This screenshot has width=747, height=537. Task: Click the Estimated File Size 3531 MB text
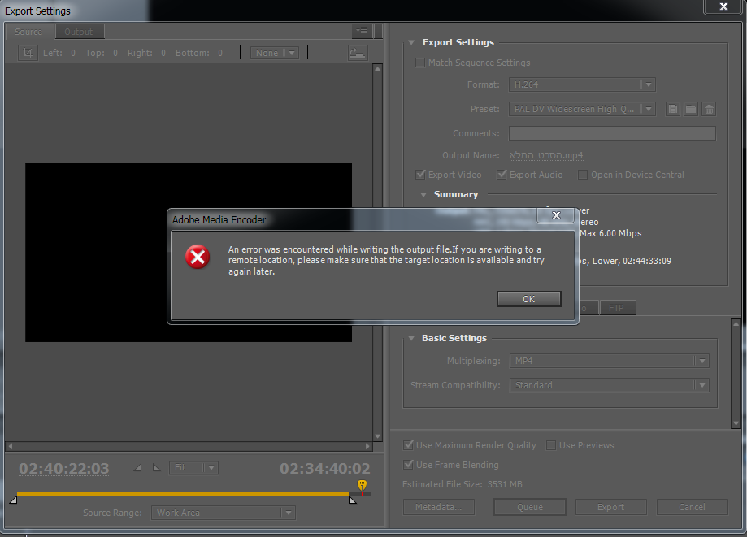[x=463, y=484]
